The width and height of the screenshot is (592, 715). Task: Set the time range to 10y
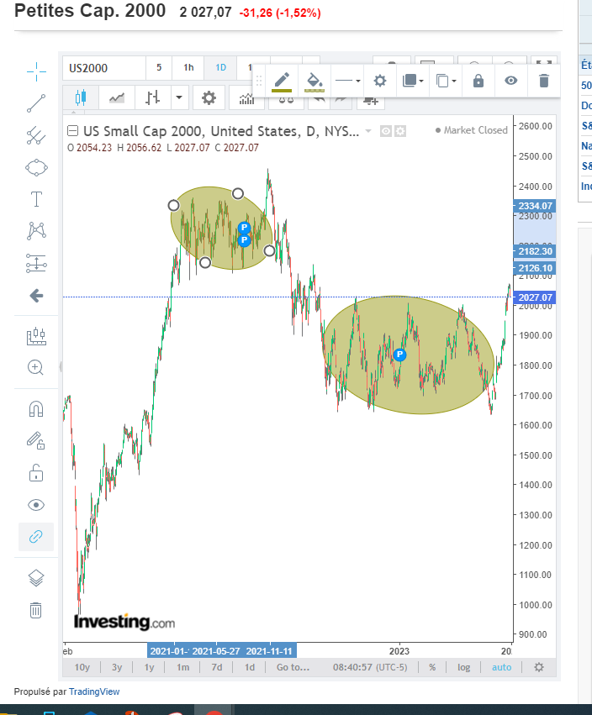coord(82,667)
